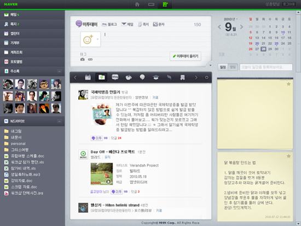This screenshot has width=301, height=226.
Task: Collapse the address book section in sidebar
Action: (x=59, y=72)
